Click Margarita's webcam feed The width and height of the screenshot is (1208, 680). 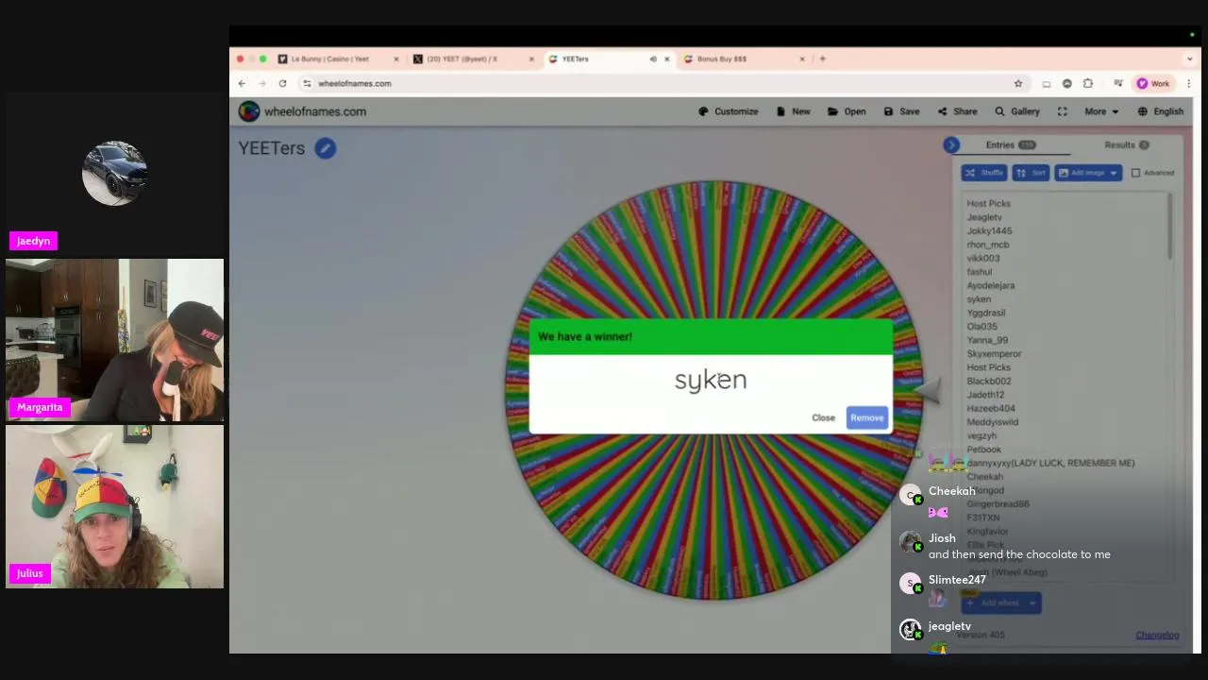(114, 340)
